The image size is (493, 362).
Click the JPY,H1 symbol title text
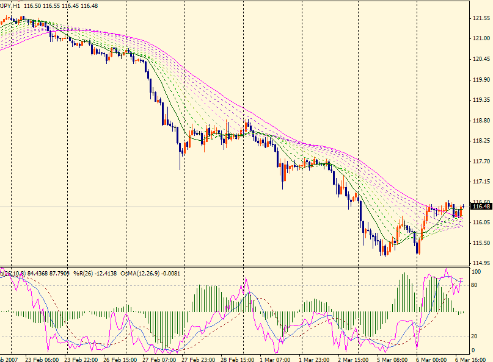10,4
